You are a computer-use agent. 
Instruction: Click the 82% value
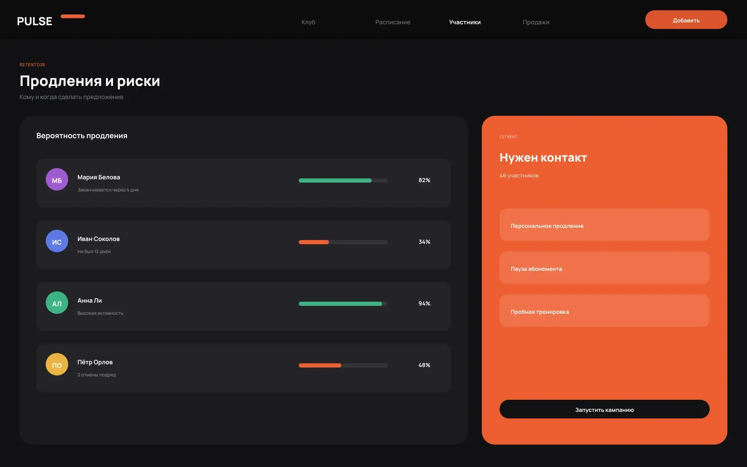424,180
